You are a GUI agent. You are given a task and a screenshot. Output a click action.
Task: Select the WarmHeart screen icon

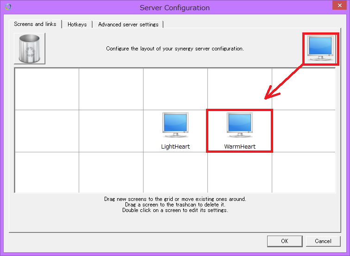click(240, 125)
